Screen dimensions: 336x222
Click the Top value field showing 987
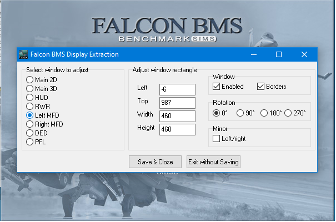[x=177, y=103]
